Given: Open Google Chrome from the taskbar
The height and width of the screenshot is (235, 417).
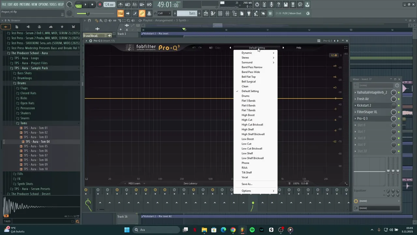Looking at the screenshot, I should (233, 230).
